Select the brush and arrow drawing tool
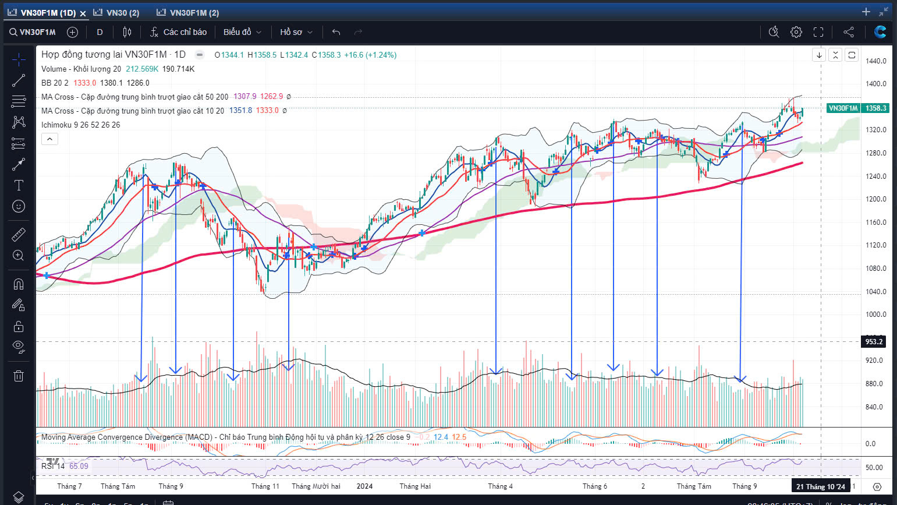The image size is (897, 505). click(x=19, y=164)
